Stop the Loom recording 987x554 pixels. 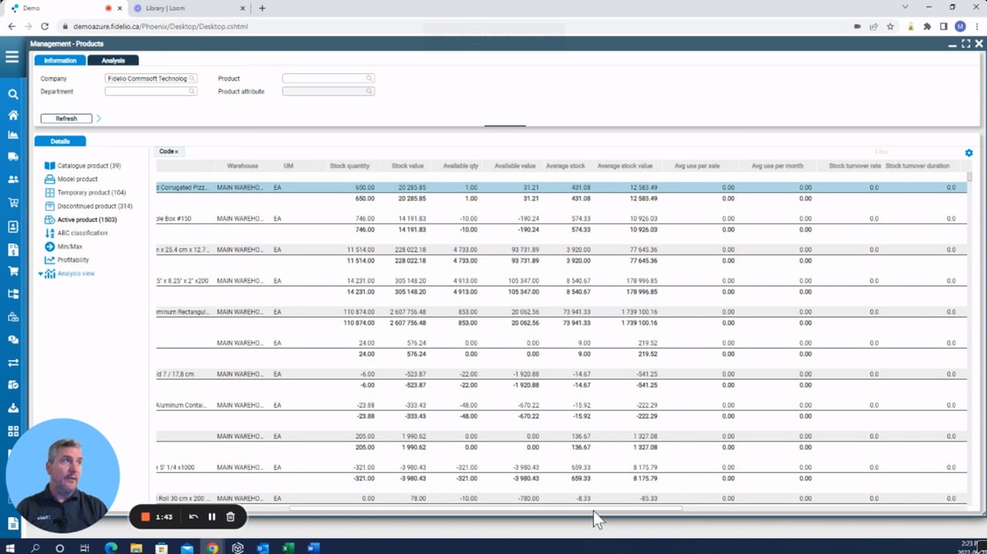point(145,517)
